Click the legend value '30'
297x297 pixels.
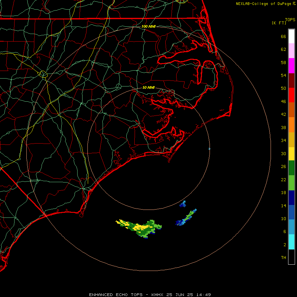[x=283, y=153]
